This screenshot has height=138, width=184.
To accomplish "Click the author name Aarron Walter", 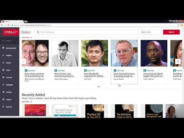I will click(x=119, y=79).
